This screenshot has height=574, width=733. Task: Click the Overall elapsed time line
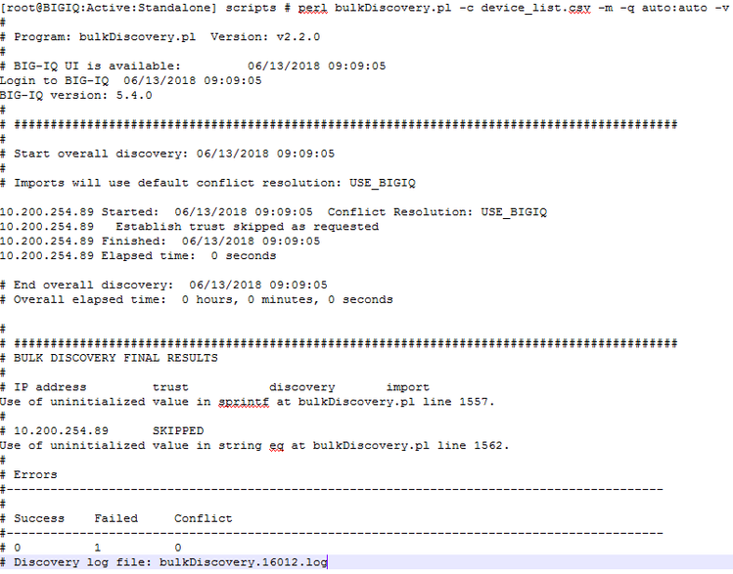(x=197, y=300)
